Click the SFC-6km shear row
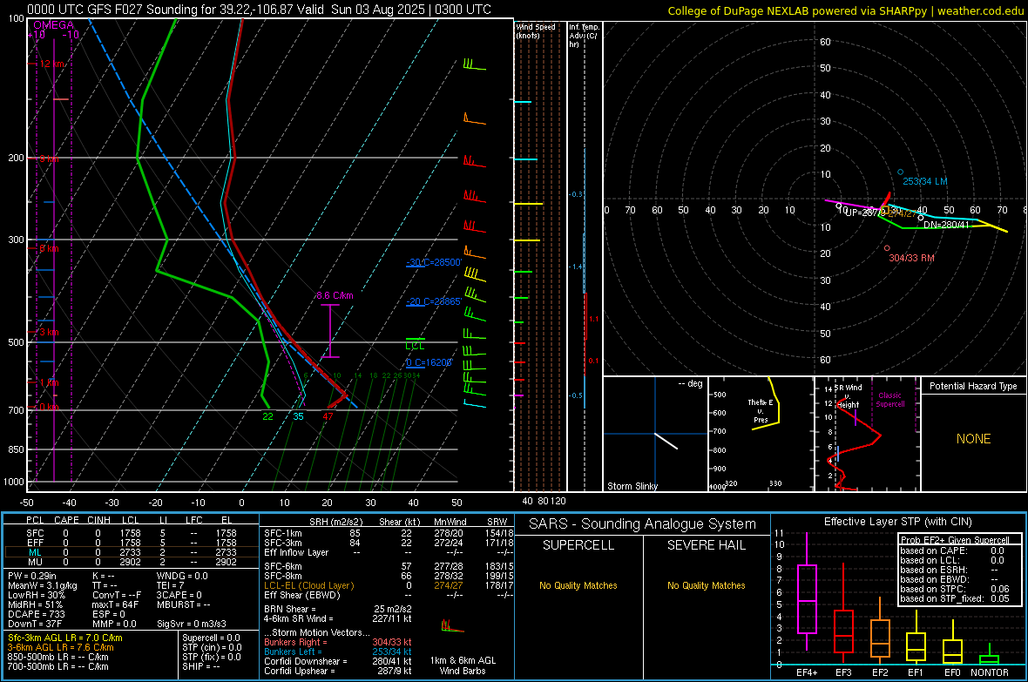The image size is (1028, 682). [x=389, y=566]
